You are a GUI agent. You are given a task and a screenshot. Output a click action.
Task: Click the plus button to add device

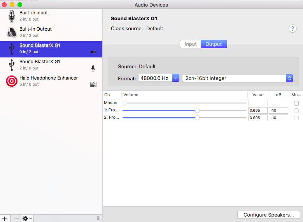(4, 218)
